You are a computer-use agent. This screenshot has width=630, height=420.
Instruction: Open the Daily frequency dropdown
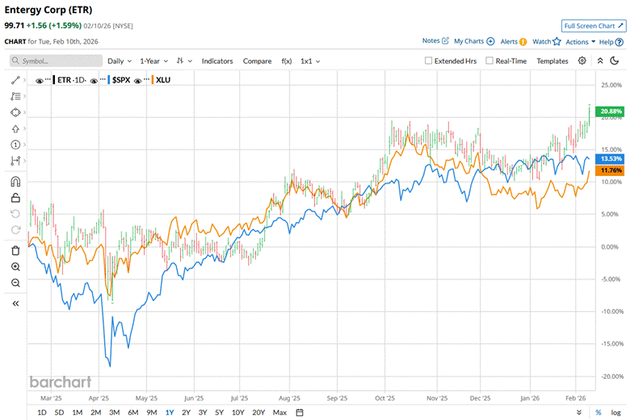click(x=119, y=61)
